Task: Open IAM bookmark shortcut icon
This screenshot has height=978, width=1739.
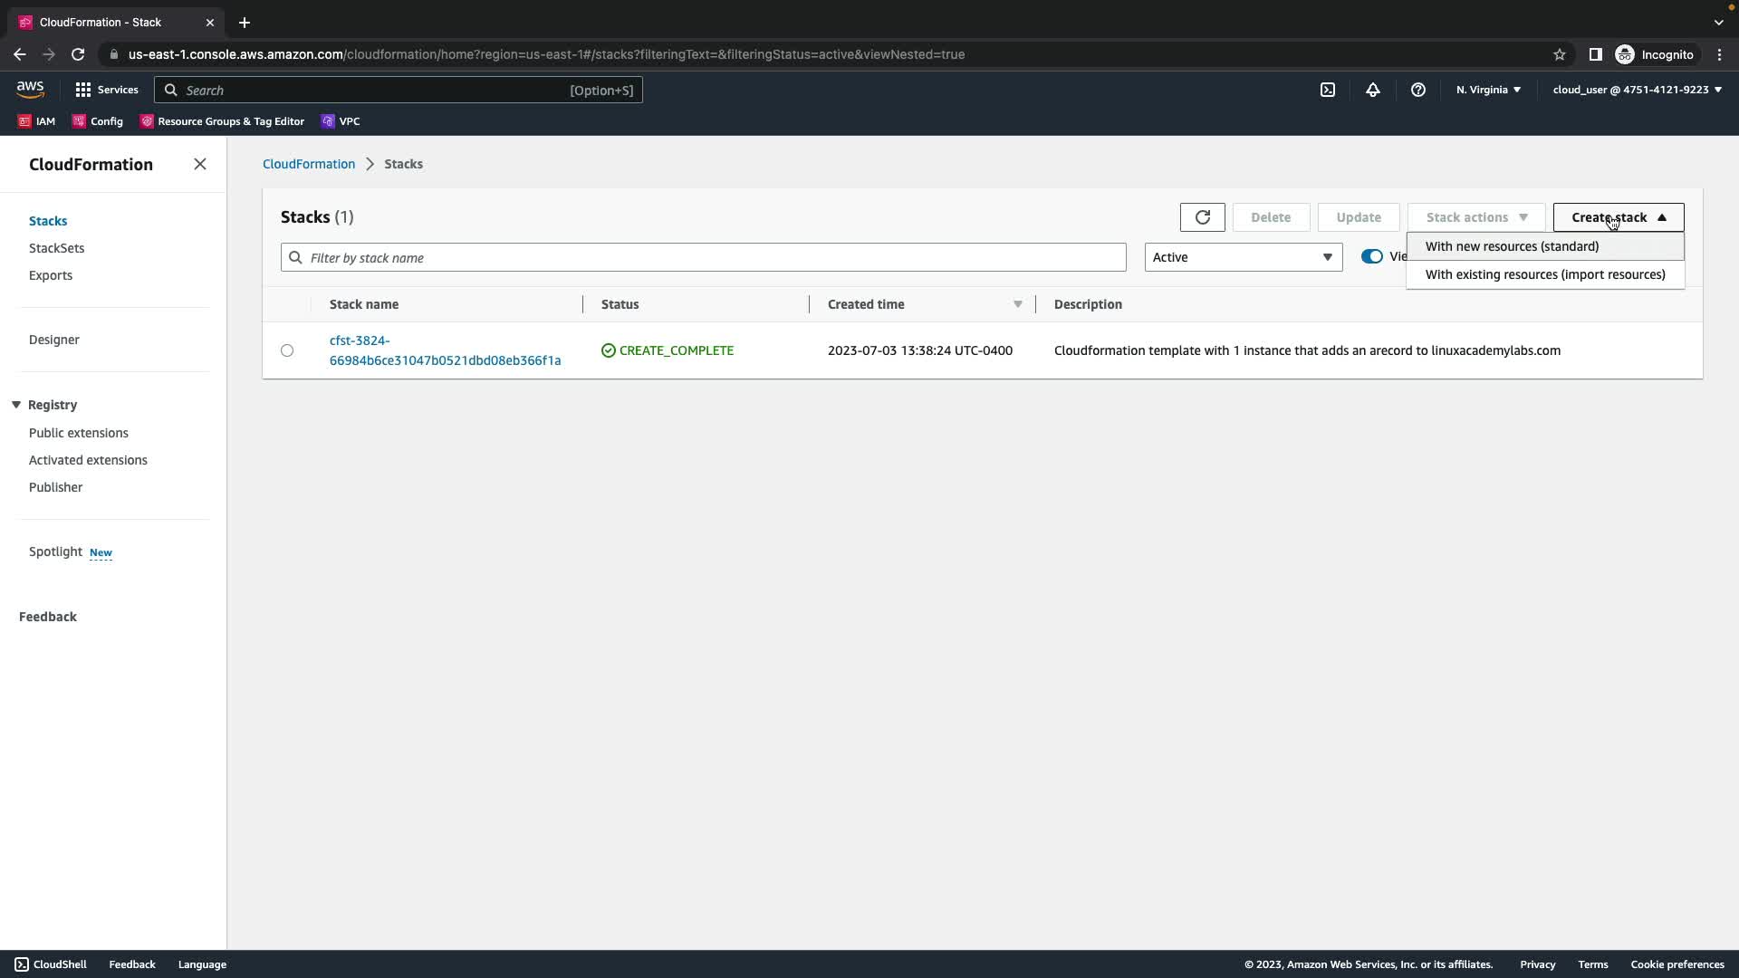Action: click(x=24, y=121)
